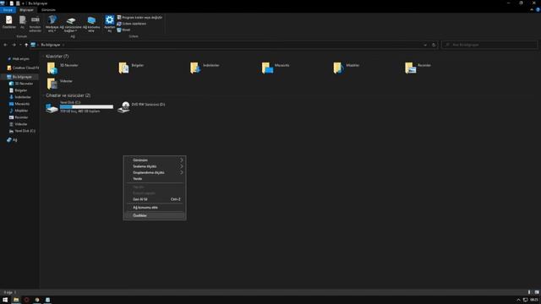Open Help with the blue question icon

[538, 10]
